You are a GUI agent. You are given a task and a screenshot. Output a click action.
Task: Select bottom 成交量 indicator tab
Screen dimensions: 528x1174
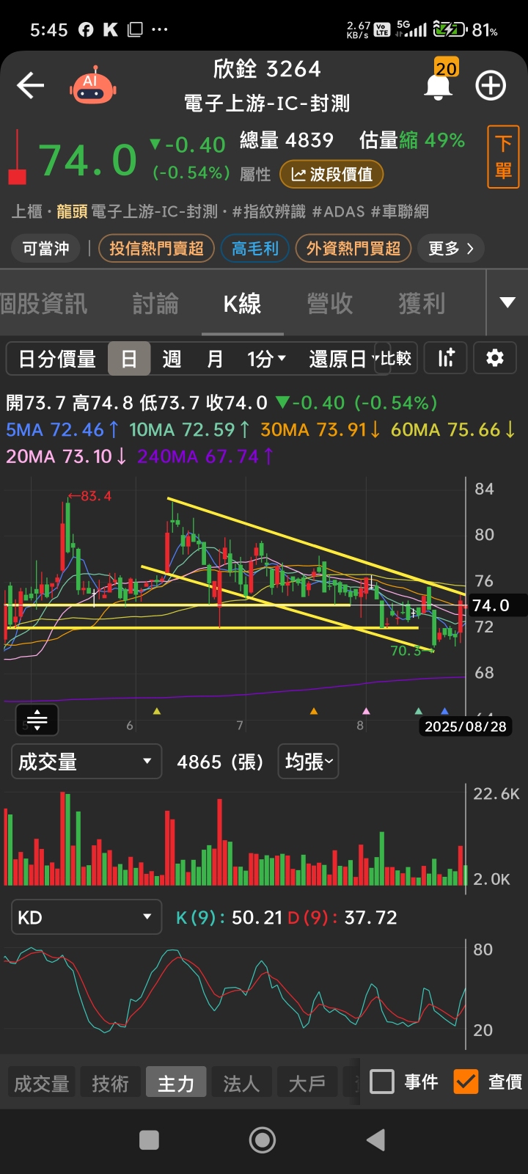pyautogui.click(x=42, y=1083)
